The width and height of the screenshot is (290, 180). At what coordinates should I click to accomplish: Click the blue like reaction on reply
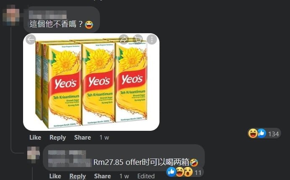[x=171, y=172]
